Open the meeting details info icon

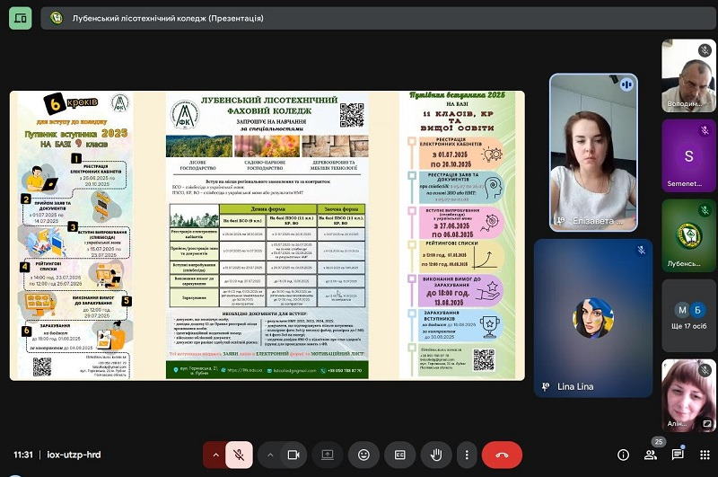pyautogui.click(x=623, y=455)
